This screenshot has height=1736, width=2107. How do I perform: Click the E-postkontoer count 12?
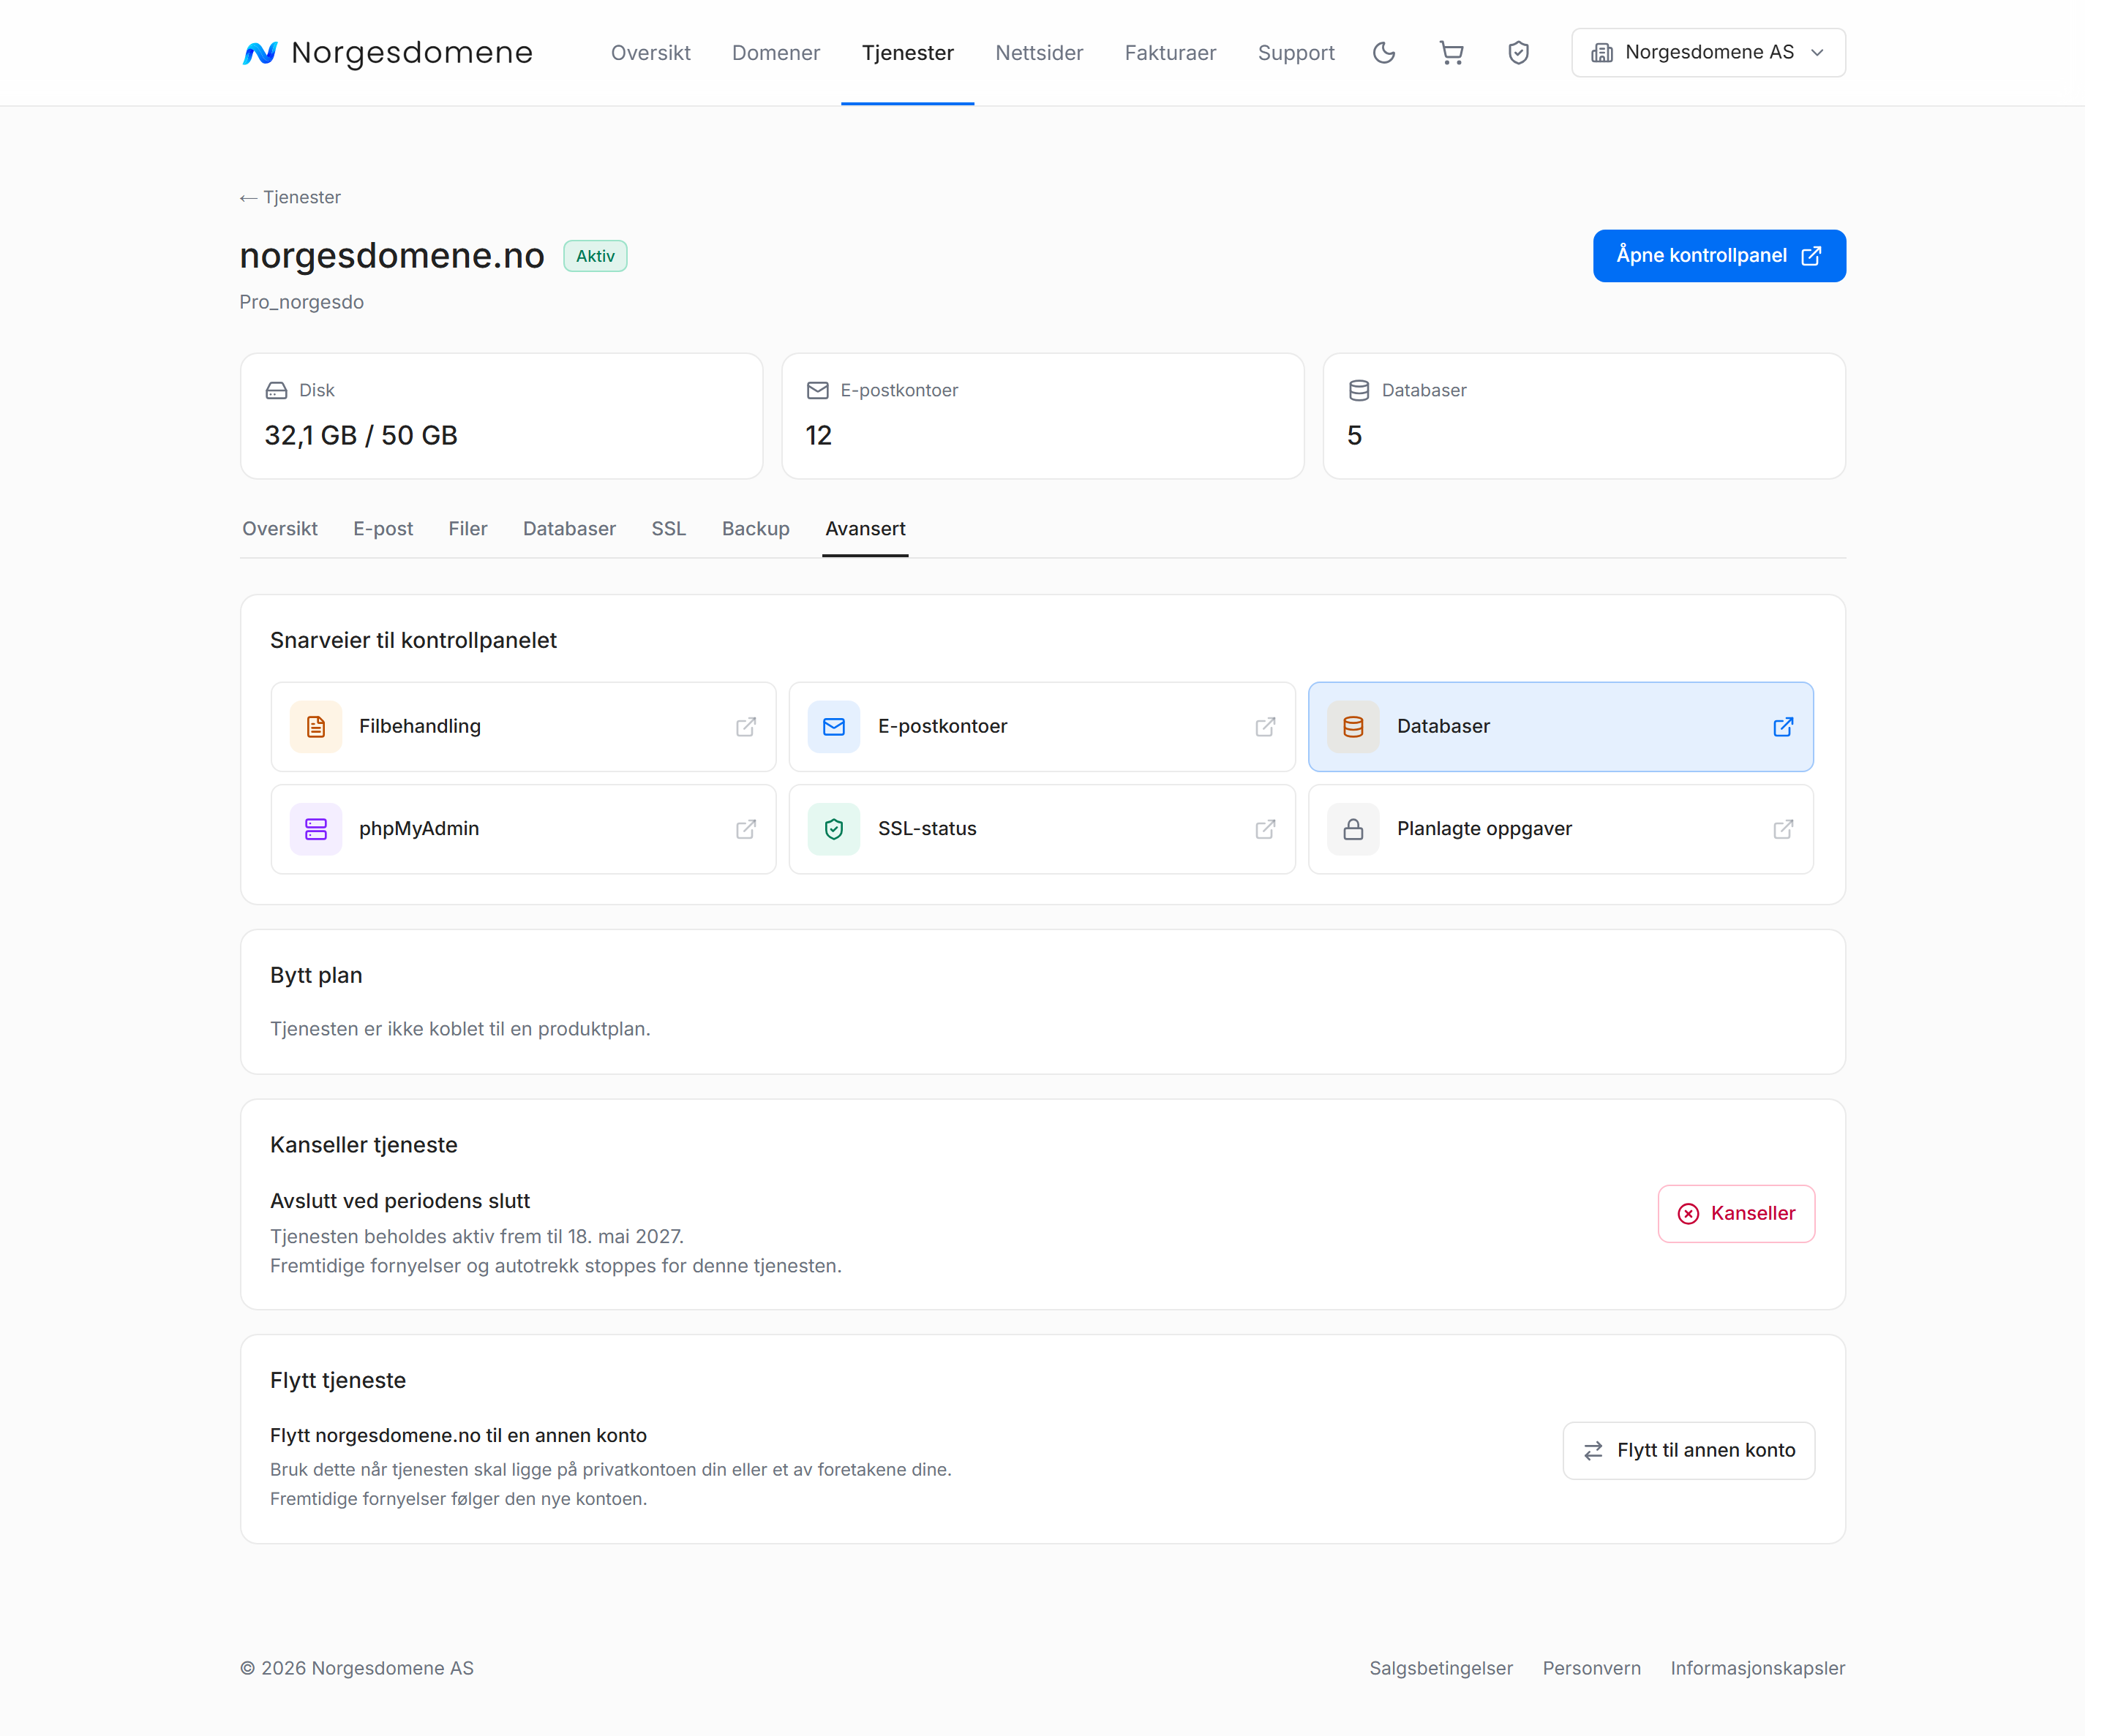817,435
